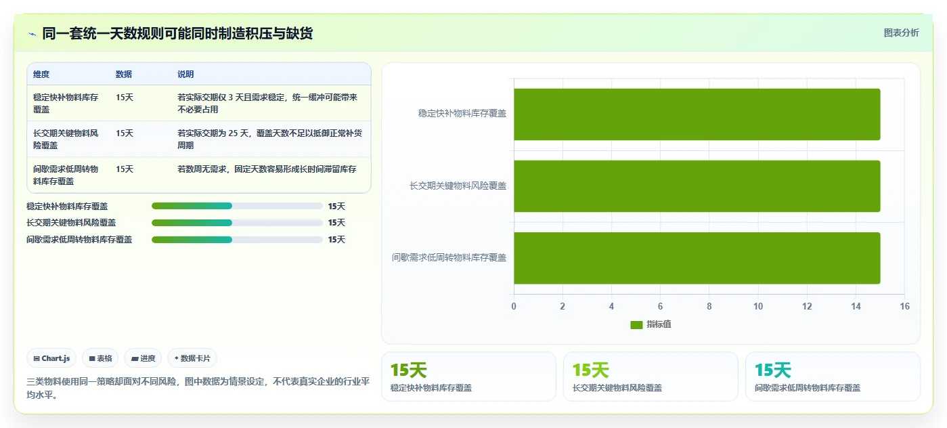Screen dimensions: 947x428
Task: Click the teal data card 间歇需求低周转物料库存覆盖
Action: (833, 377)
